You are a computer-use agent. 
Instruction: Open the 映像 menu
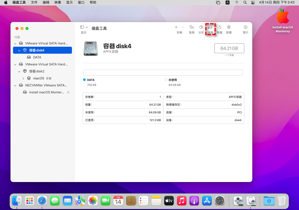tap(58, 2)
